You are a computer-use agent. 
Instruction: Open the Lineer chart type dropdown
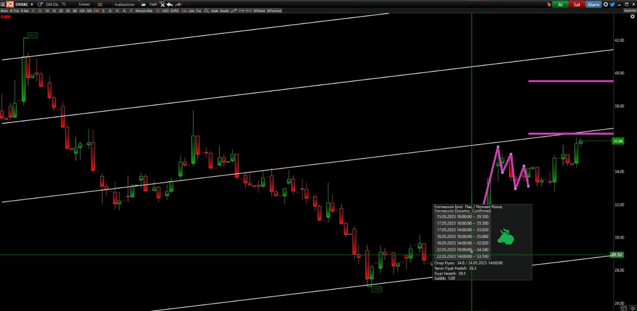coord(84,4)
